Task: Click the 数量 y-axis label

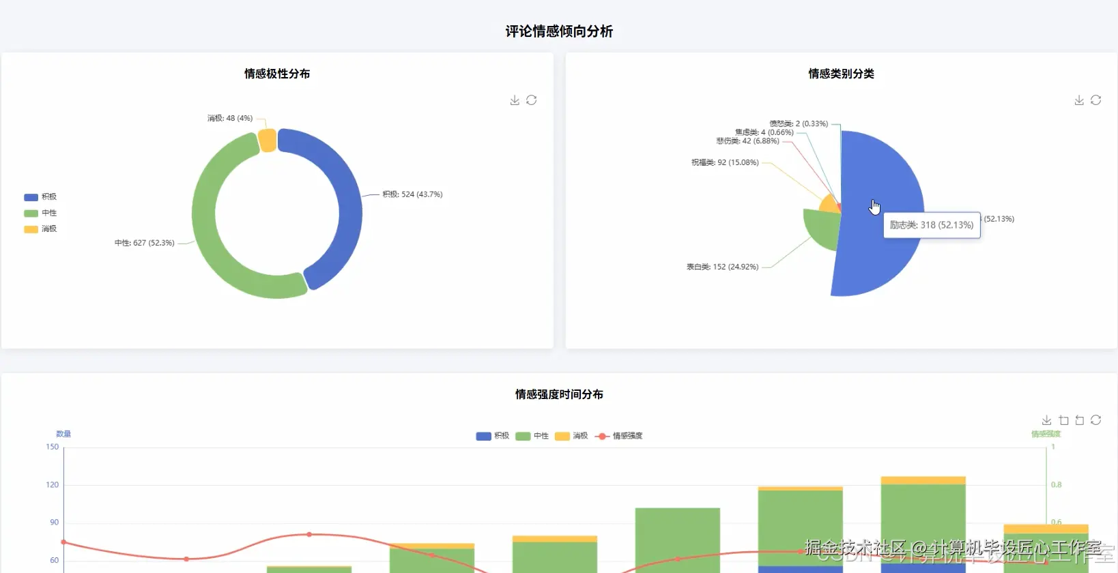Action: pyautogui.click(x=63, y=434)
